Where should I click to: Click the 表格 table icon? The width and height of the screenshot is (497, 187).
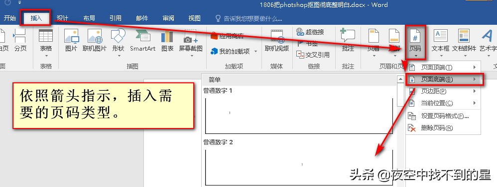tap(46, 36)
